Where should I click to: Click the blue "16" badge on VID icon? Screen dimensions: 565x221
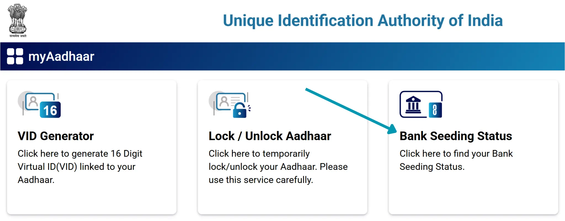click(x=50, y=110)
